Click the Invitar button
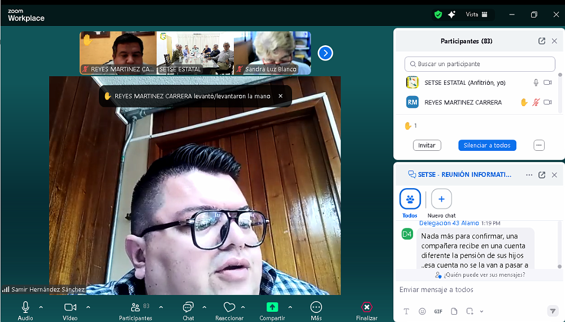 point(427,145)
